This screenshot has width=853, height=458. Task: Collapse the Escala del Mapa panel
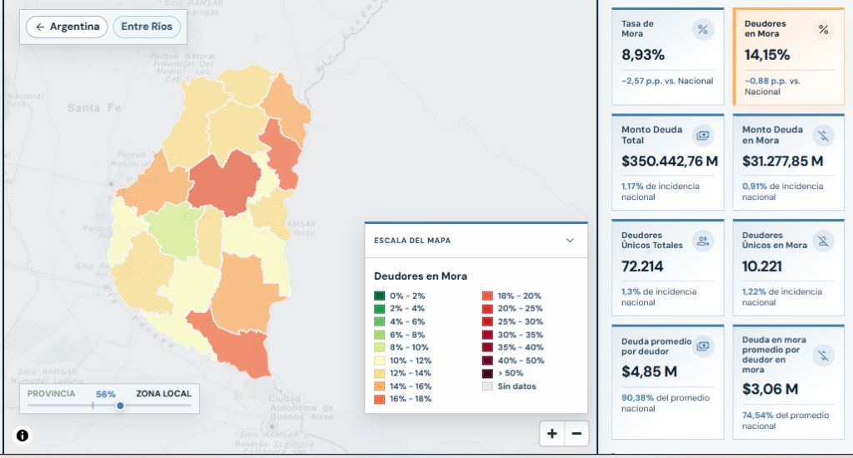point(570,241)
